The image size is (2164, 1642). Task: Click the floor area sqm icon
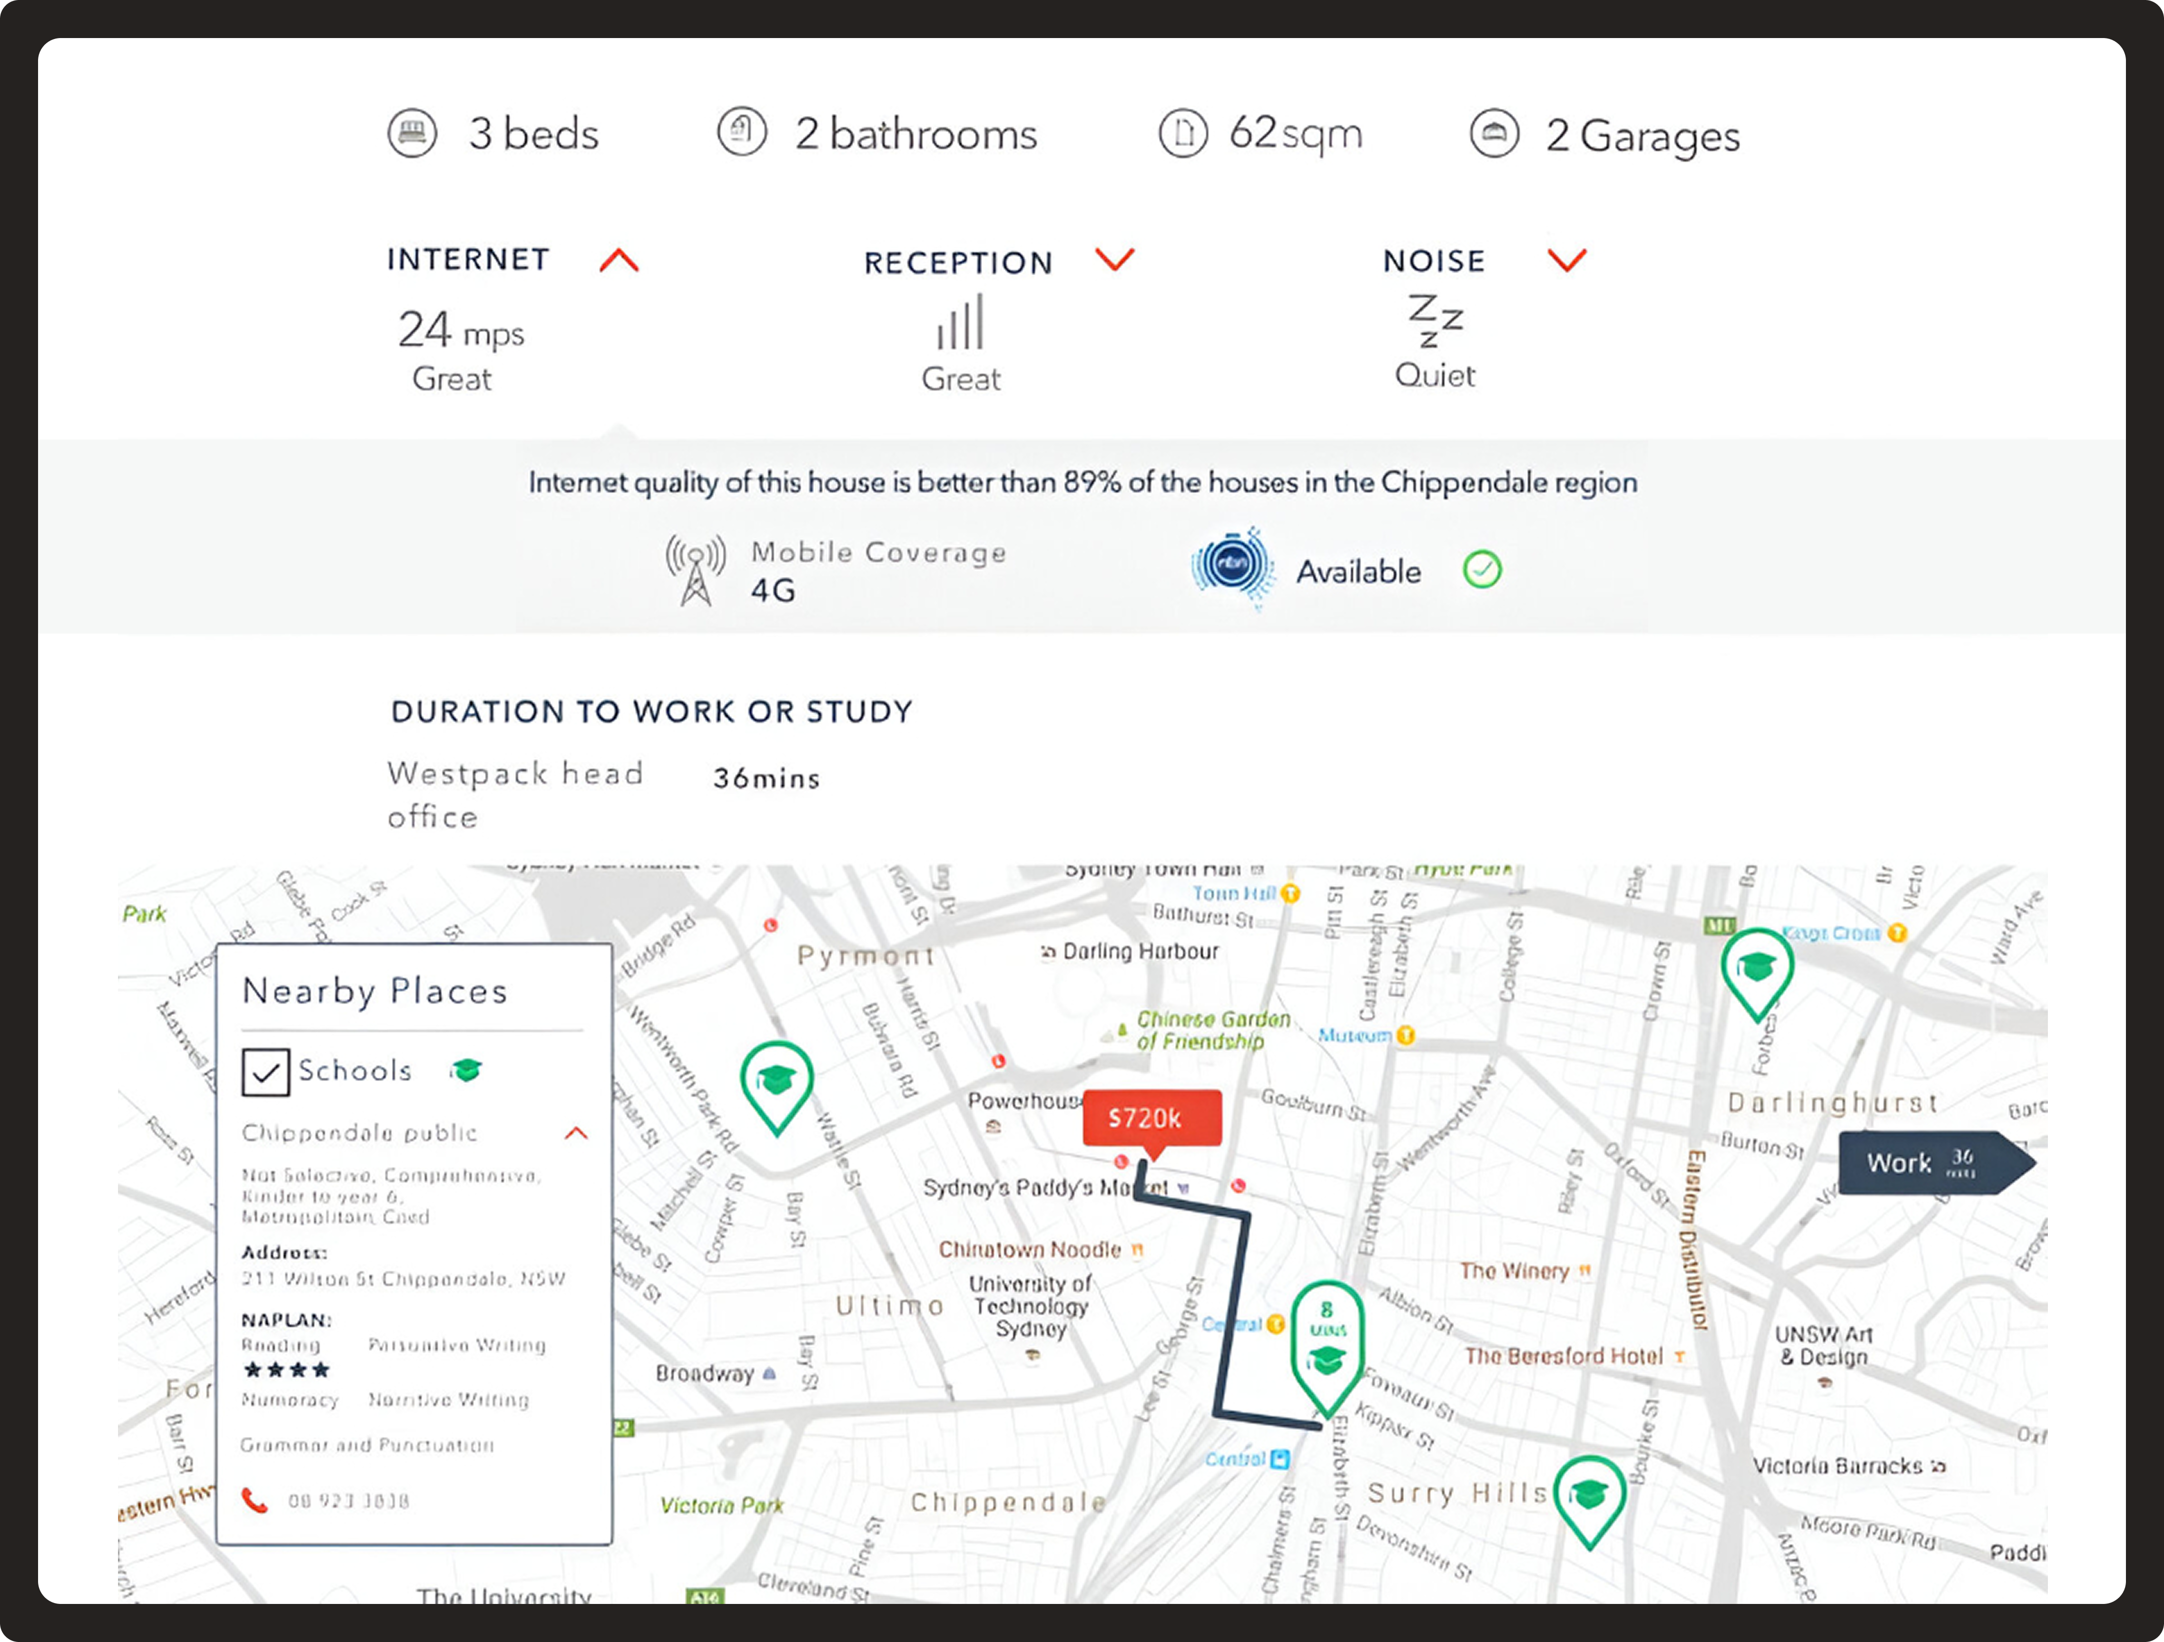point(1183,133)
